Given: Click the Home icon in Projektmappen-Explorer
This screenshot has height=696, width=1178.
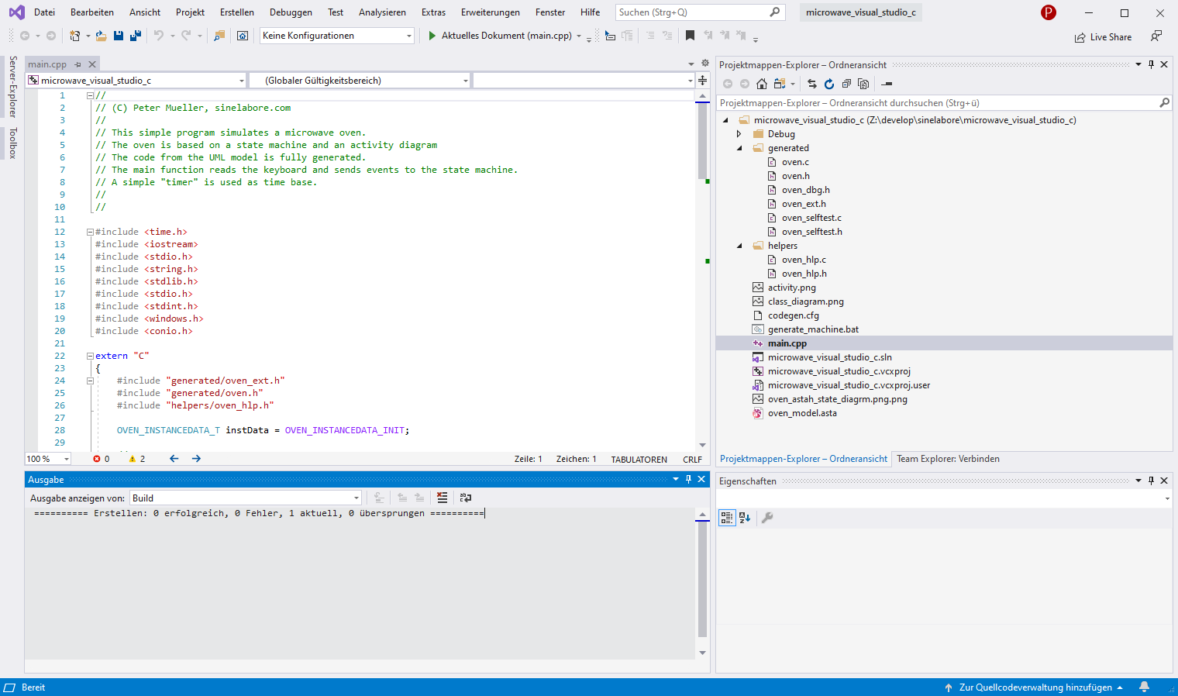Looking at the screenshot, I should click(762, 84).
